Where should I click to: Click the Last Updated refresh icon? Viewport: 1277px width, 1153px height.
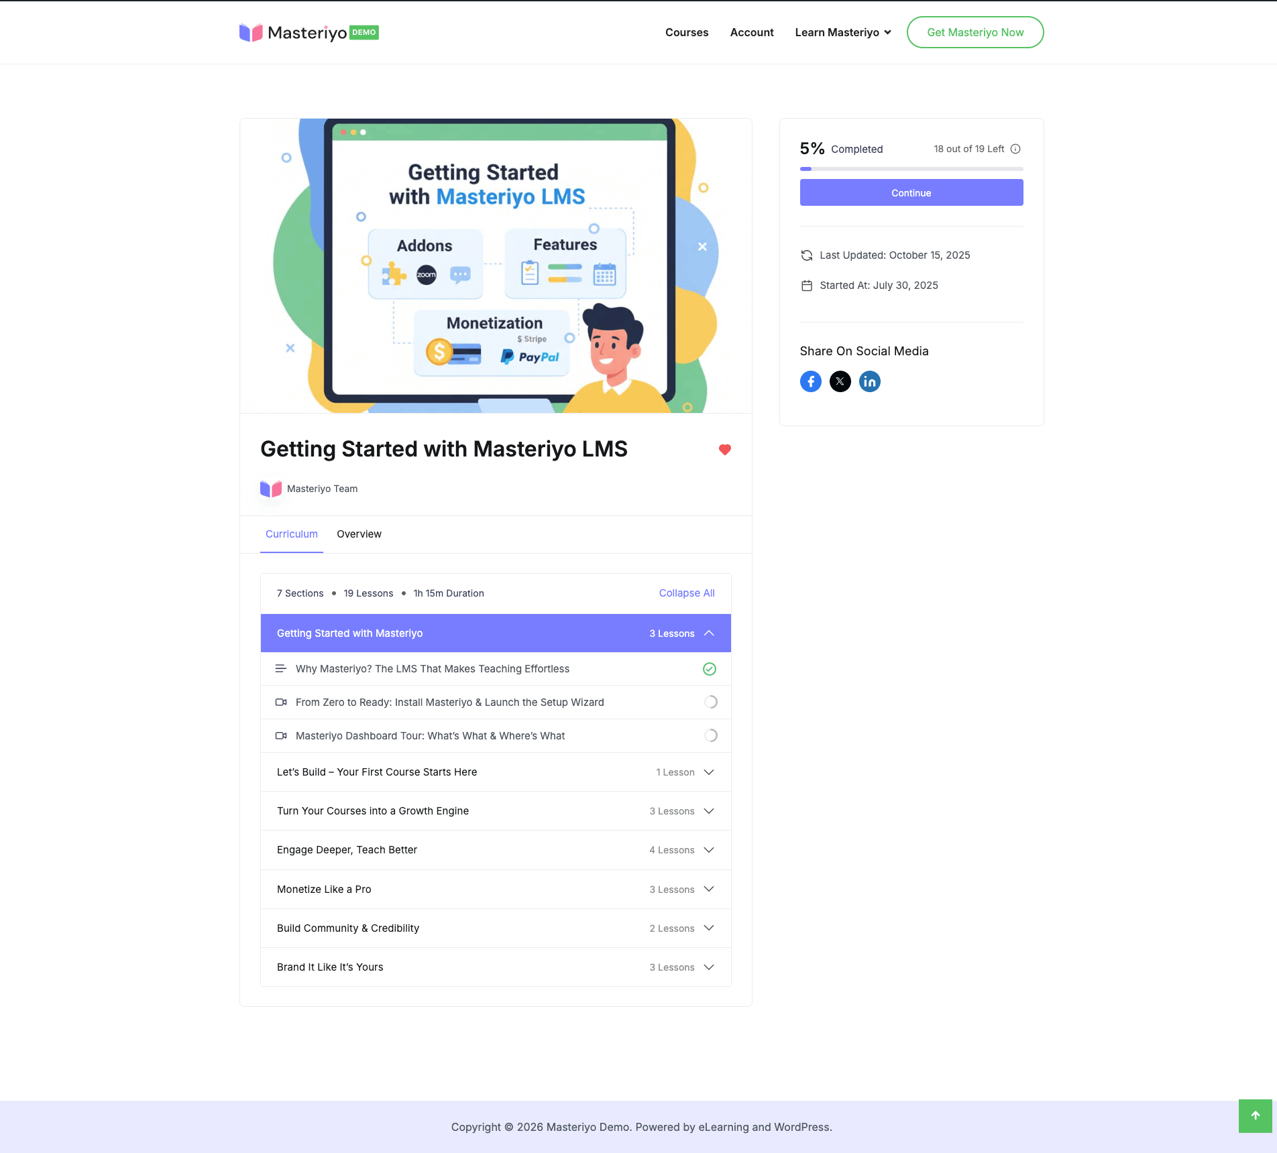(x=807, y=255)
